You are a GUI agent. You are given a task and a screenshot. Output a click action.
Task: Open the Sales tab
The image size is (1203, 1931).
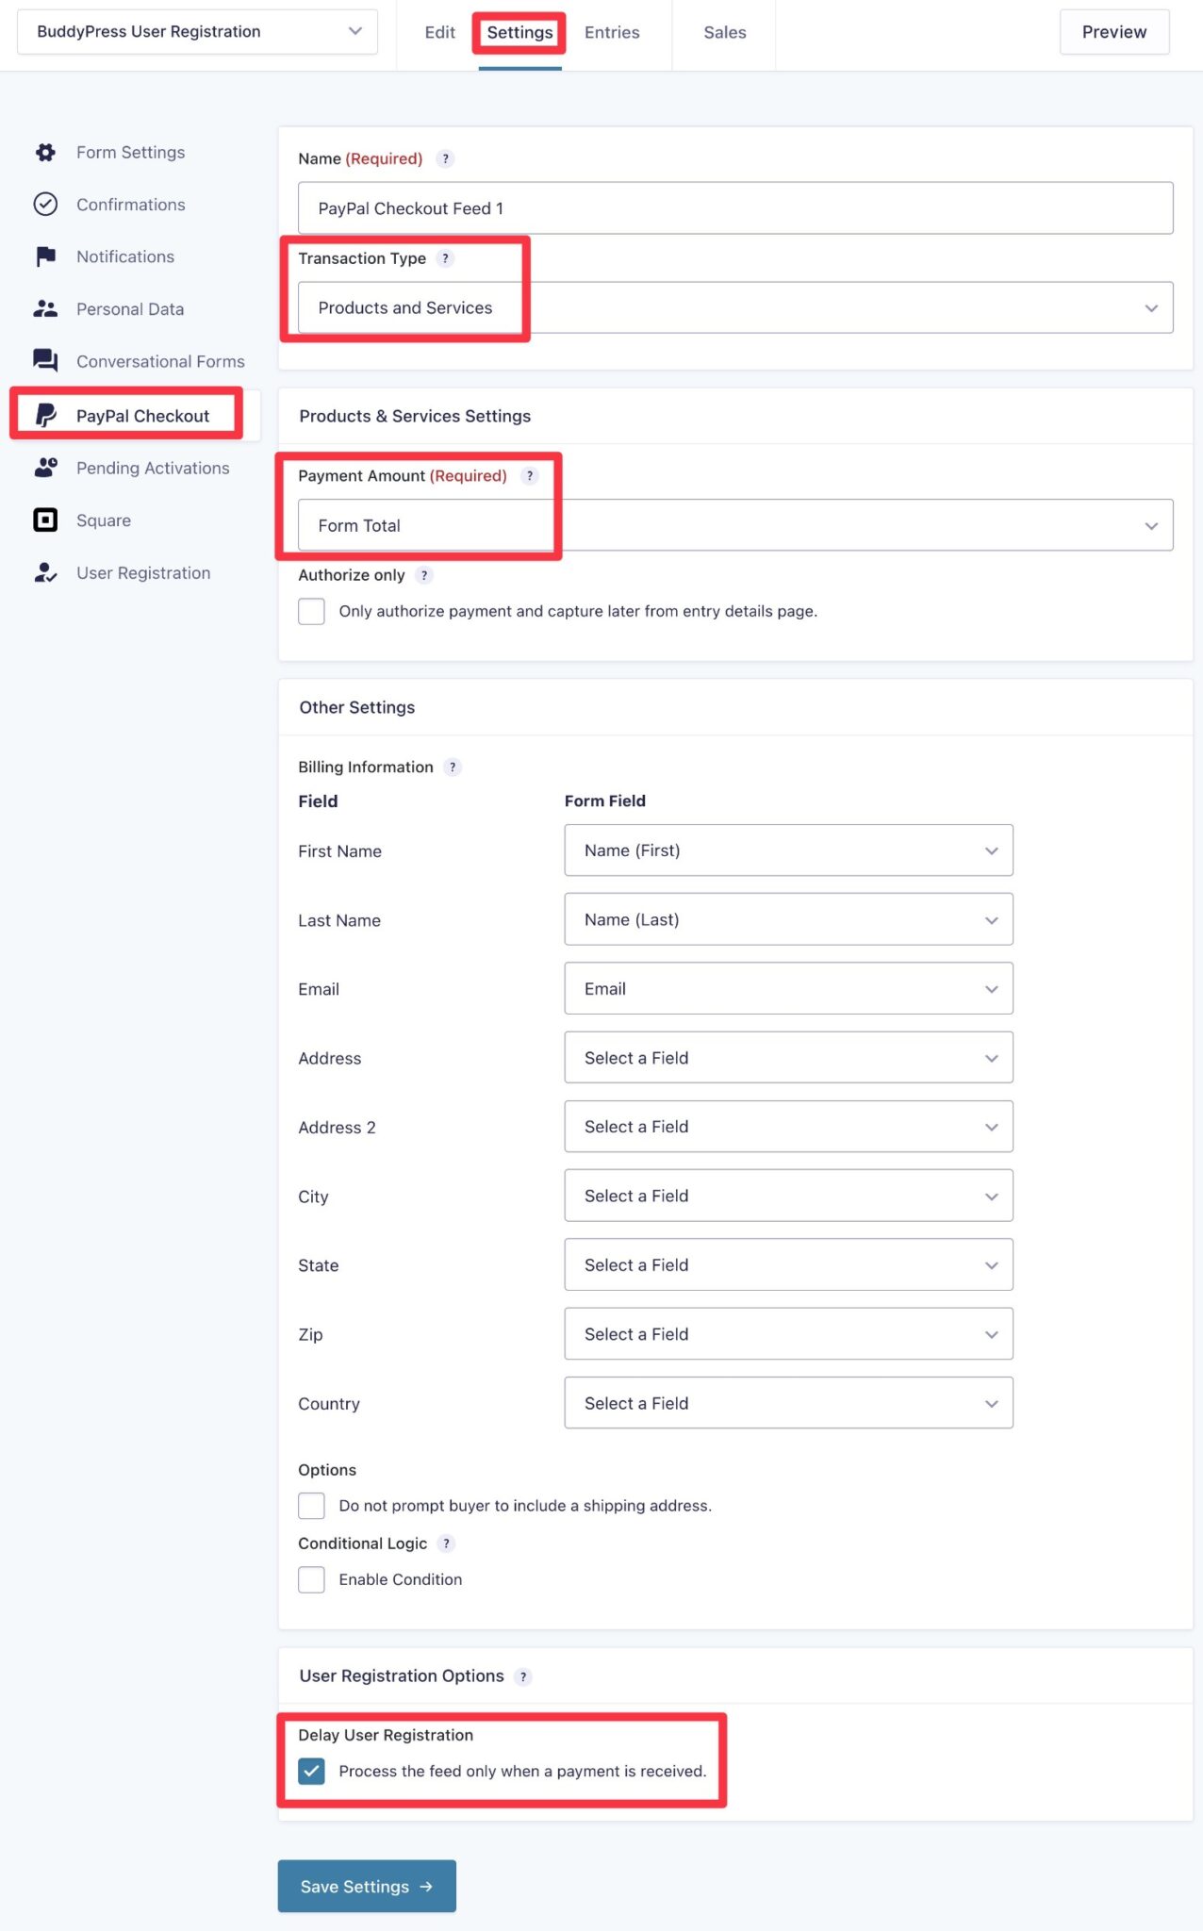click(724, 31)
